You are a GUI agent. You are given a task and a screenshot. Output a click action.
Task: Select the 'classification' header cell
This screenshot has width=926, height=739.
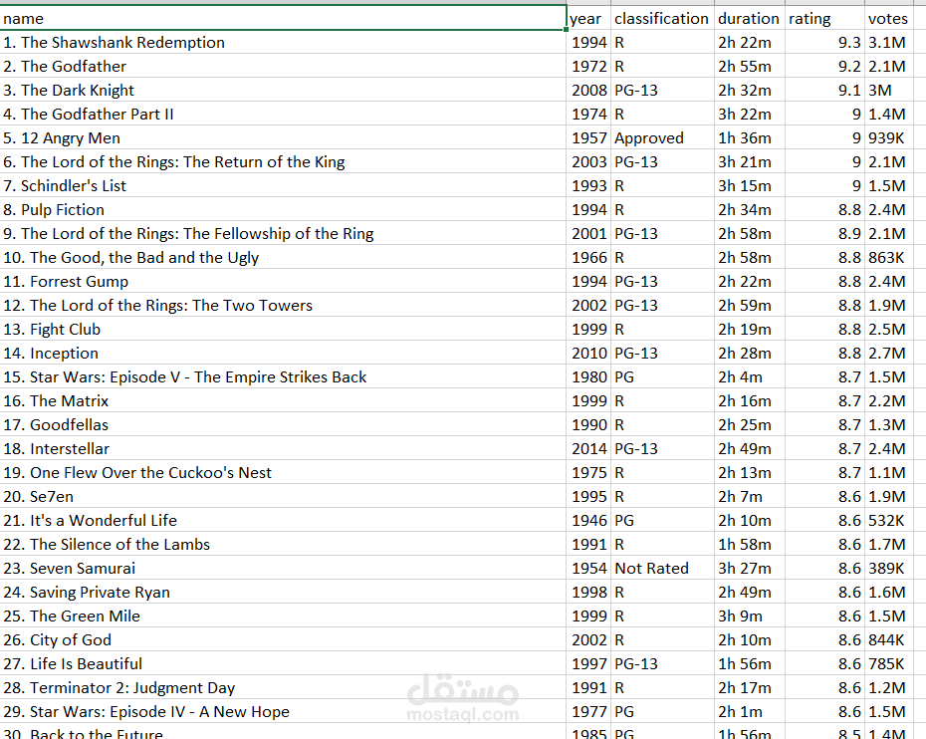662,18
